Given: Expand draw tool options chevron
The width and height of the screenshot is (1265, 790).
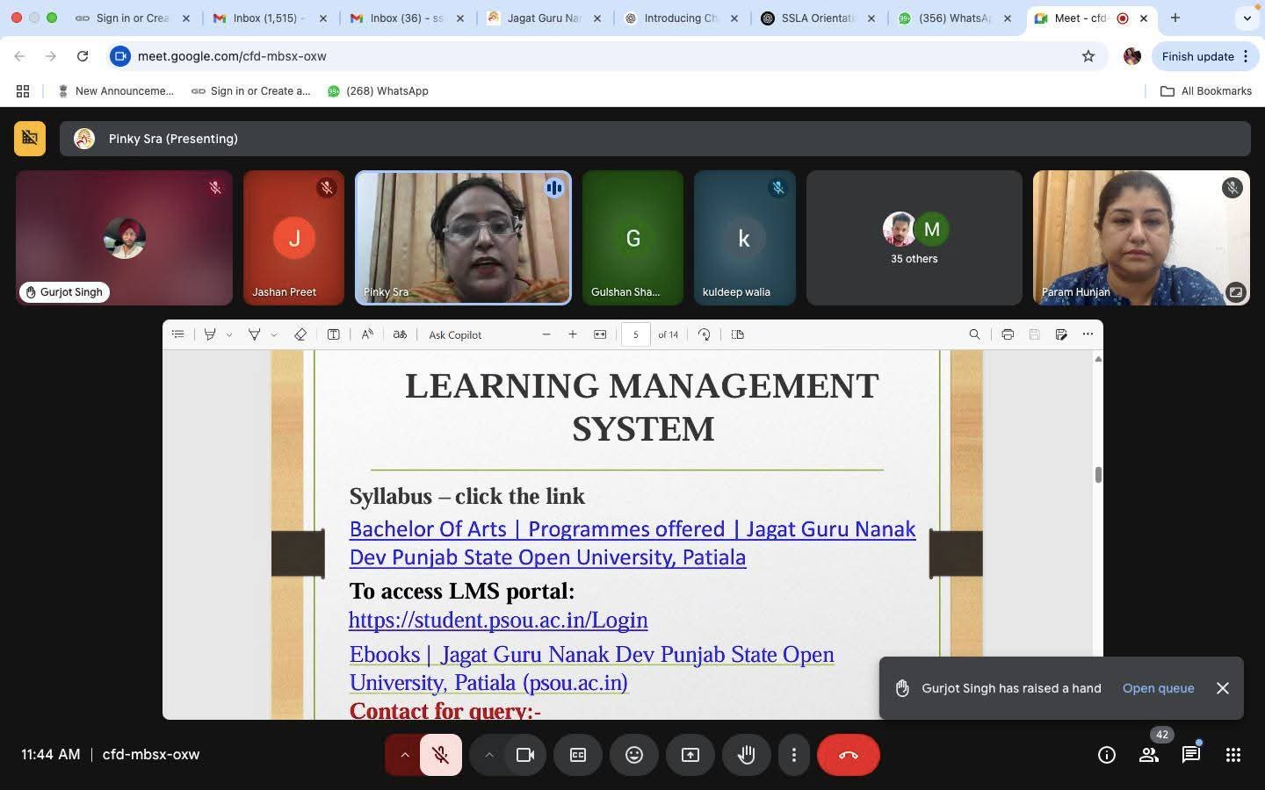Looking at the screenshot, I should click(274, 334).
